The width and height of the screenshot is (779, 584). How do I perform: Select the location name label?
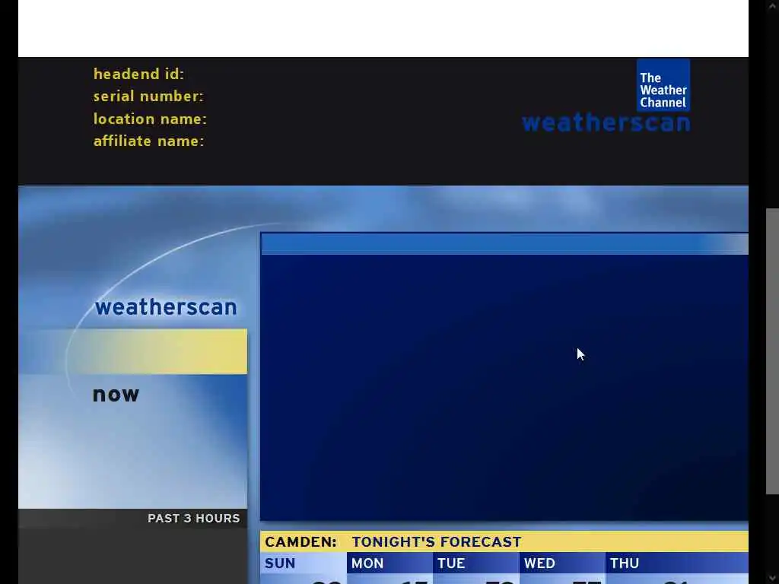tap(150, 119)
